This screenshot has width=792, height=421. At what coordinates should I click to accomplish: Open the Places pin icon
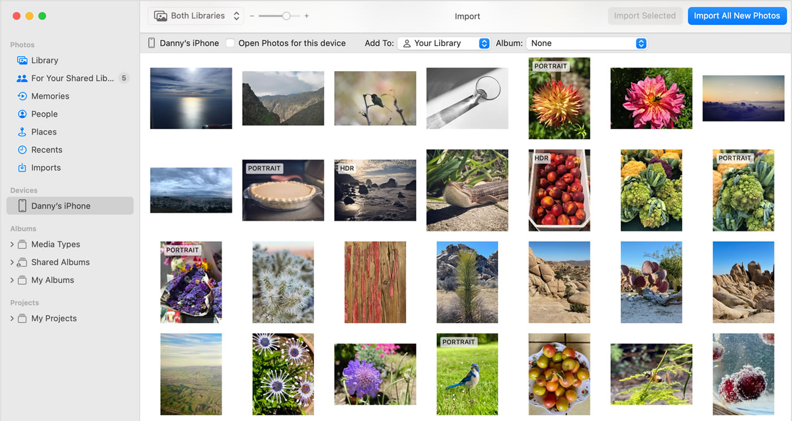(x=22, y=132)
